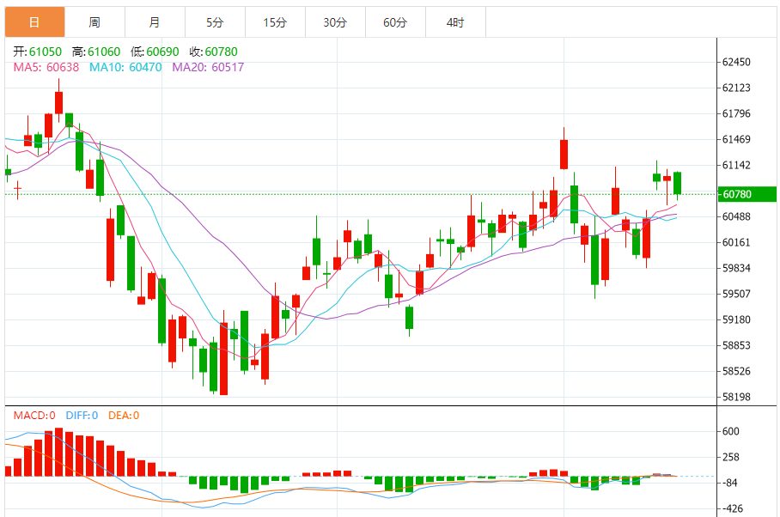Open the 15分 timeframe tab
Screen dimensions: 780x517
tap(275, 21)
